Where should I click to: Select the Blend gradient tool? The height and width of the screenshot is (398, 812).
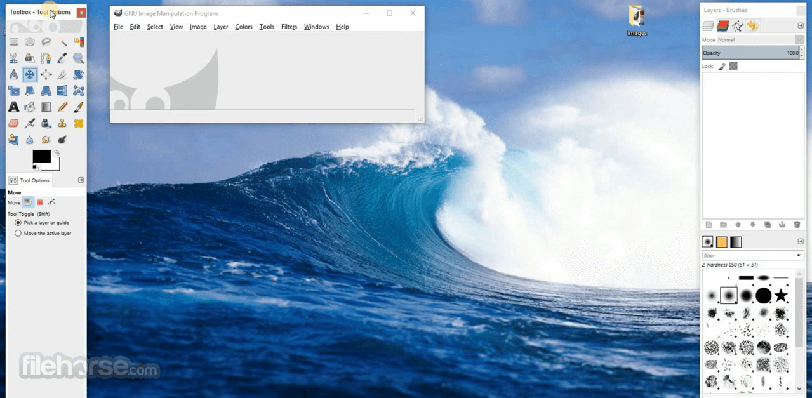pos(46,107)
